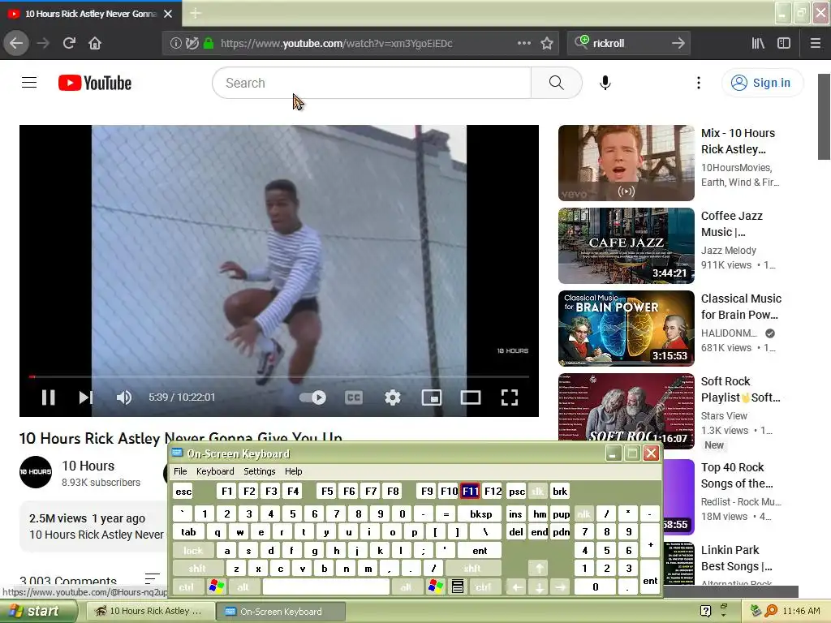Screen dimensions: 831x623
Task: Click the context menu key on the keyboard
Action: (x=458, y=587)
